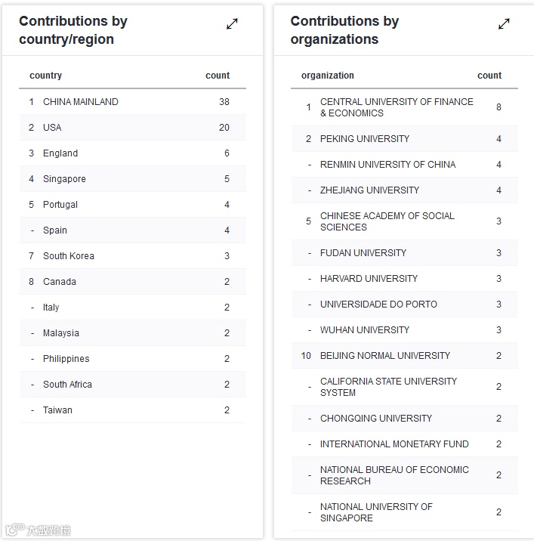Click the PEKING UNIVERSITY row
The height and width of the screenshot is (541, 534).
coord(365,139)
